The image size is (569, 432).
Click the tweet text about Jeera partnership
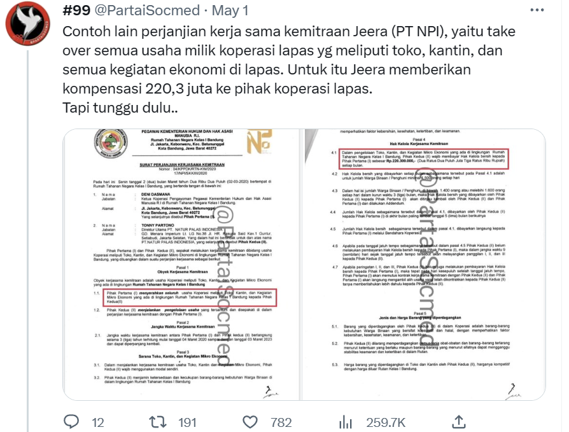[289, 69]
